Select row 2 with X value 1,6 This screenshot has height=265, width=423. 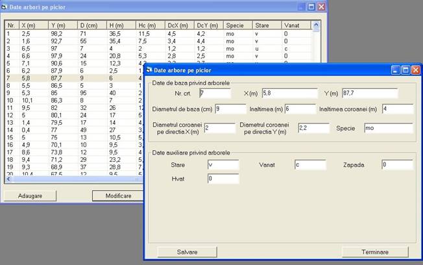tap(158, 41)
